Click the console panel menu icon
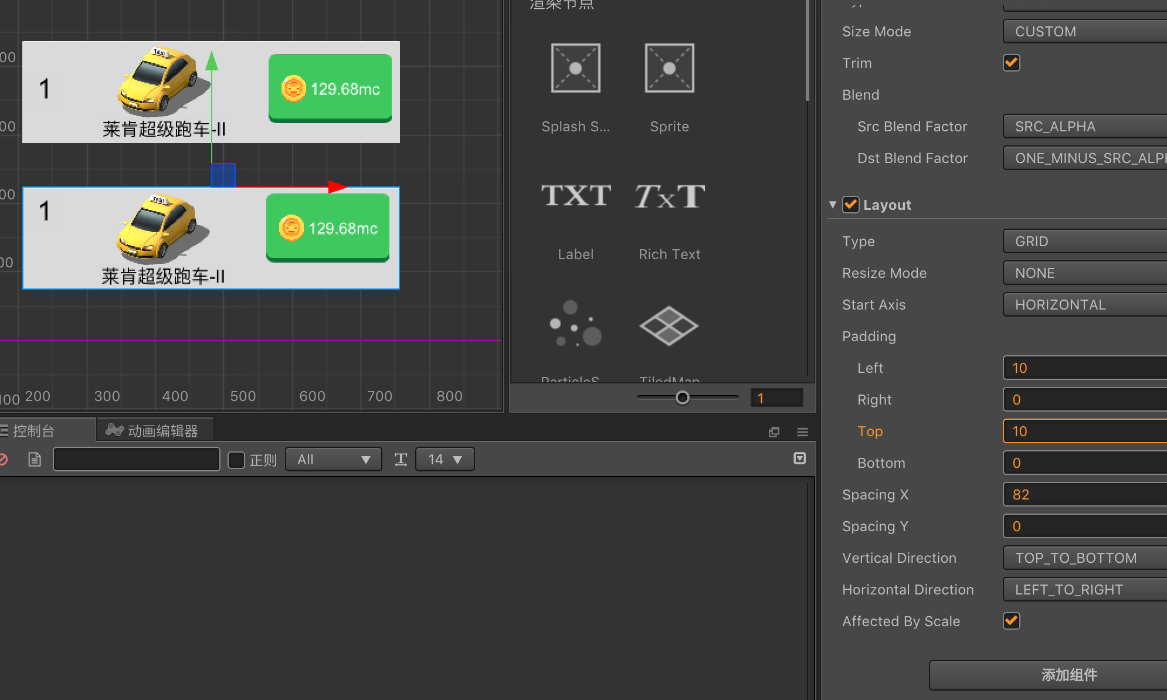 coord(802,432)
